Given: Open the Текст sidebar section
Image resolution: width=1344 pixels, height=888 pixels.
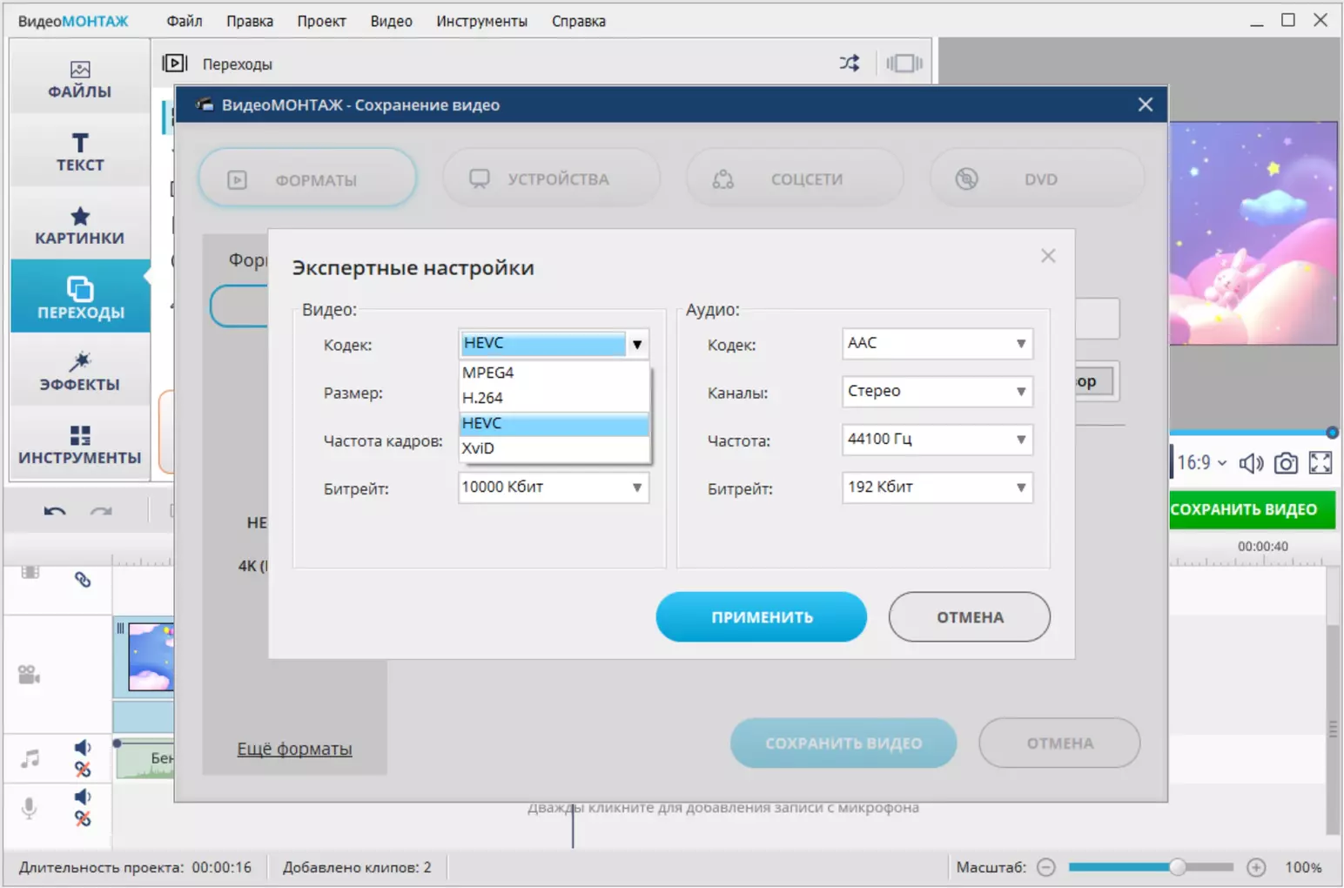Looking at the screenshot, I should 79,151.
